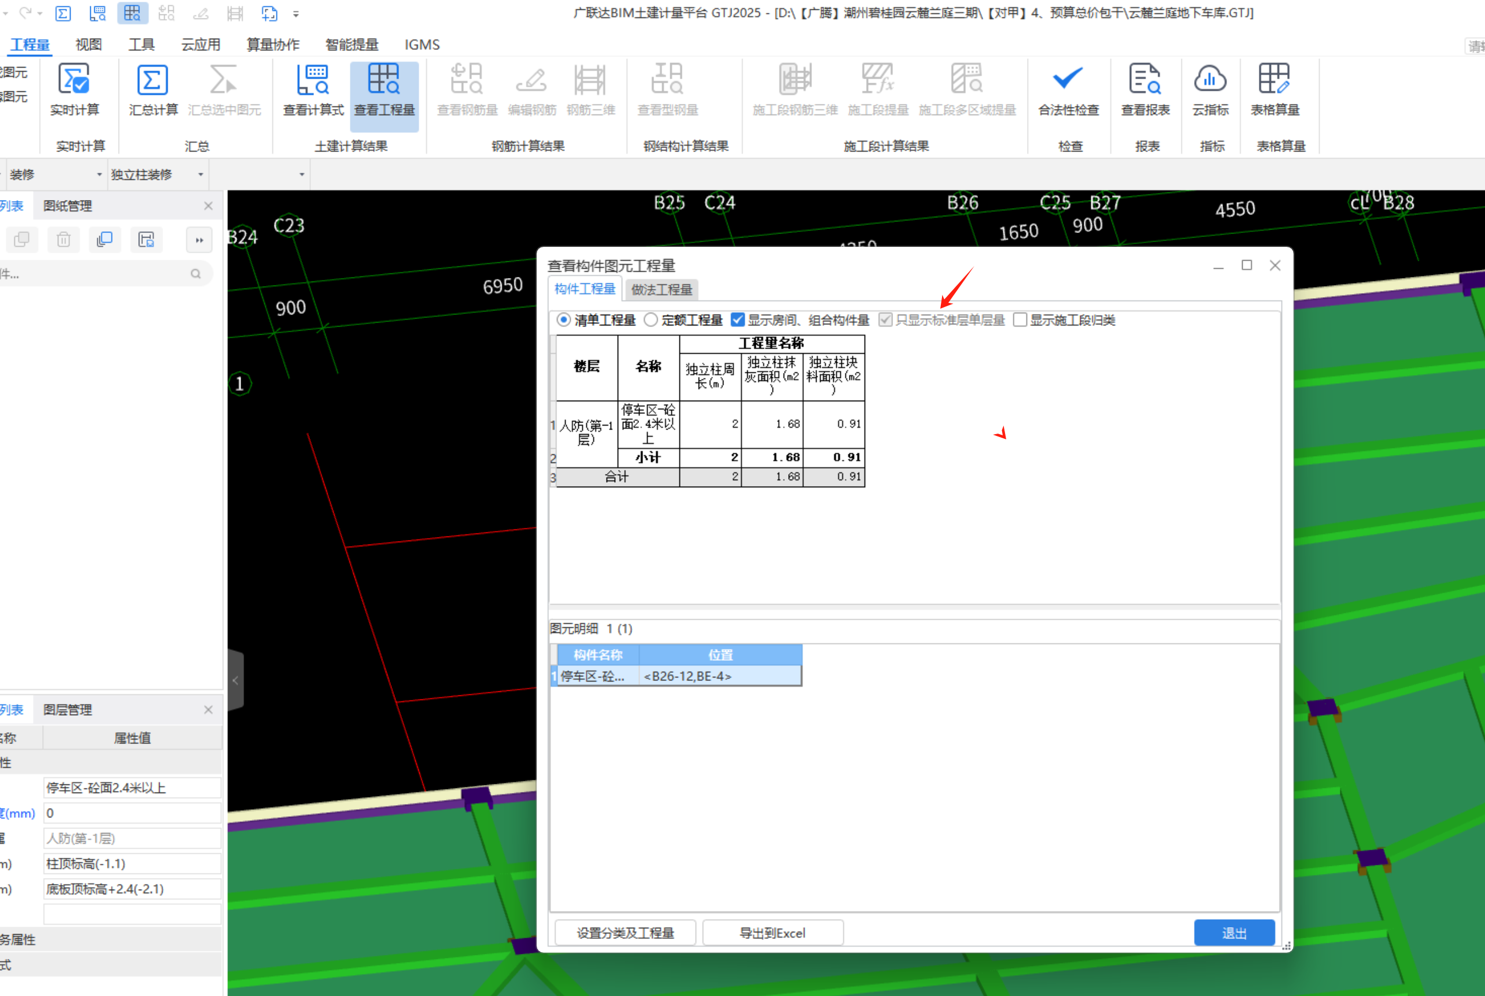Click the 实时计算 ribbon icon
Screen dimensions: 1485x996
(x=75, y=90)
